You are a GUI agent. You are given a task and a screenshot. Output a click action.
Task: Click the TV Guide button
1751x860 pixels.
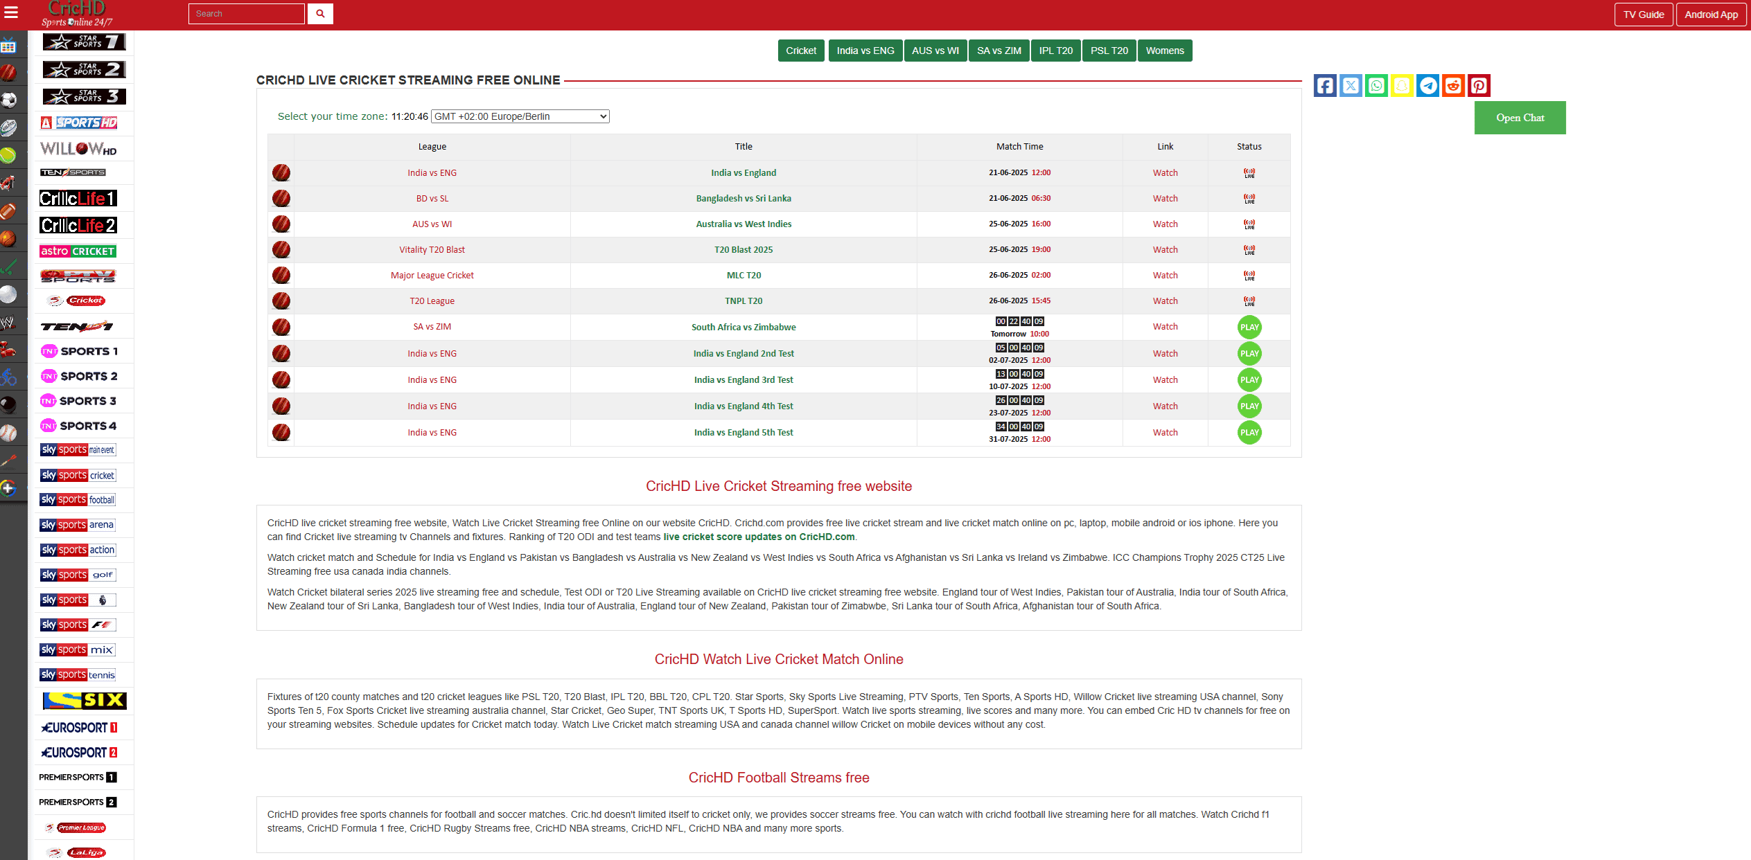[1644, 15]
